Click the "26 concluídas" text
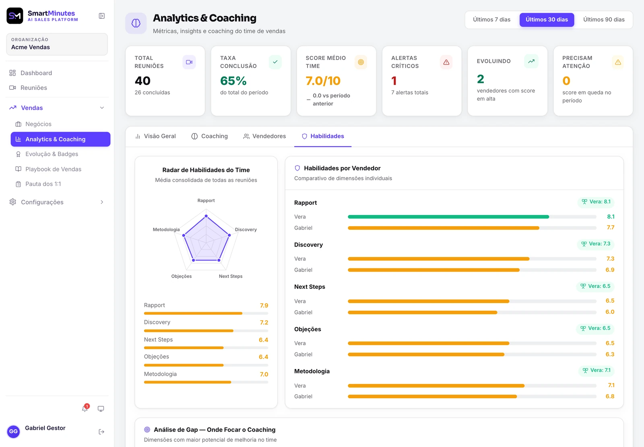 coord(152,93)
